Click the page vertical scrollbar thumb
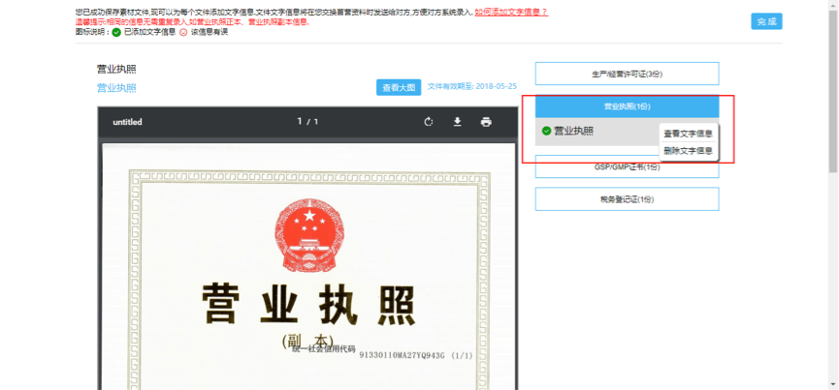 (833, 91)
